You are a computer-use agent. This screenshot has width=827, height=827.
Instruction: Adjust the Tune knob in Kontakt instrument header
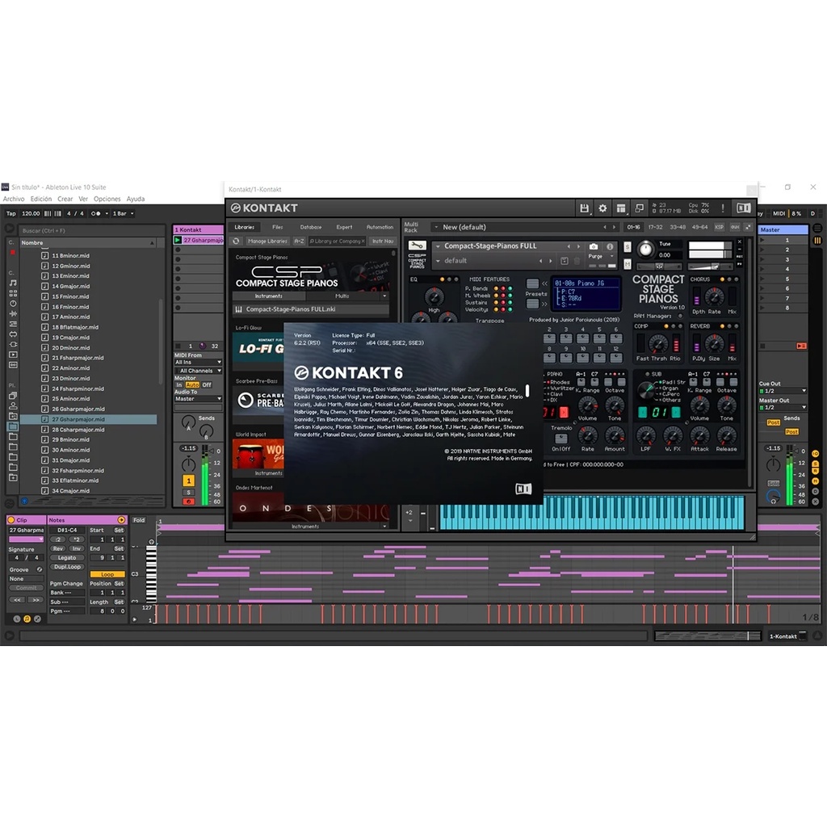(x=645, y=250)
